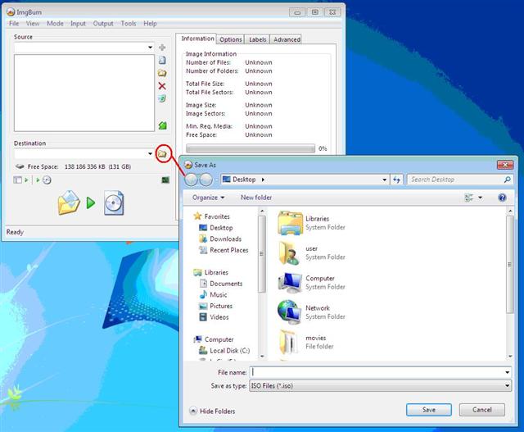Click the Back arrow in Save As dialog
This screenshot has width=524, height=432.
[191, 180]
